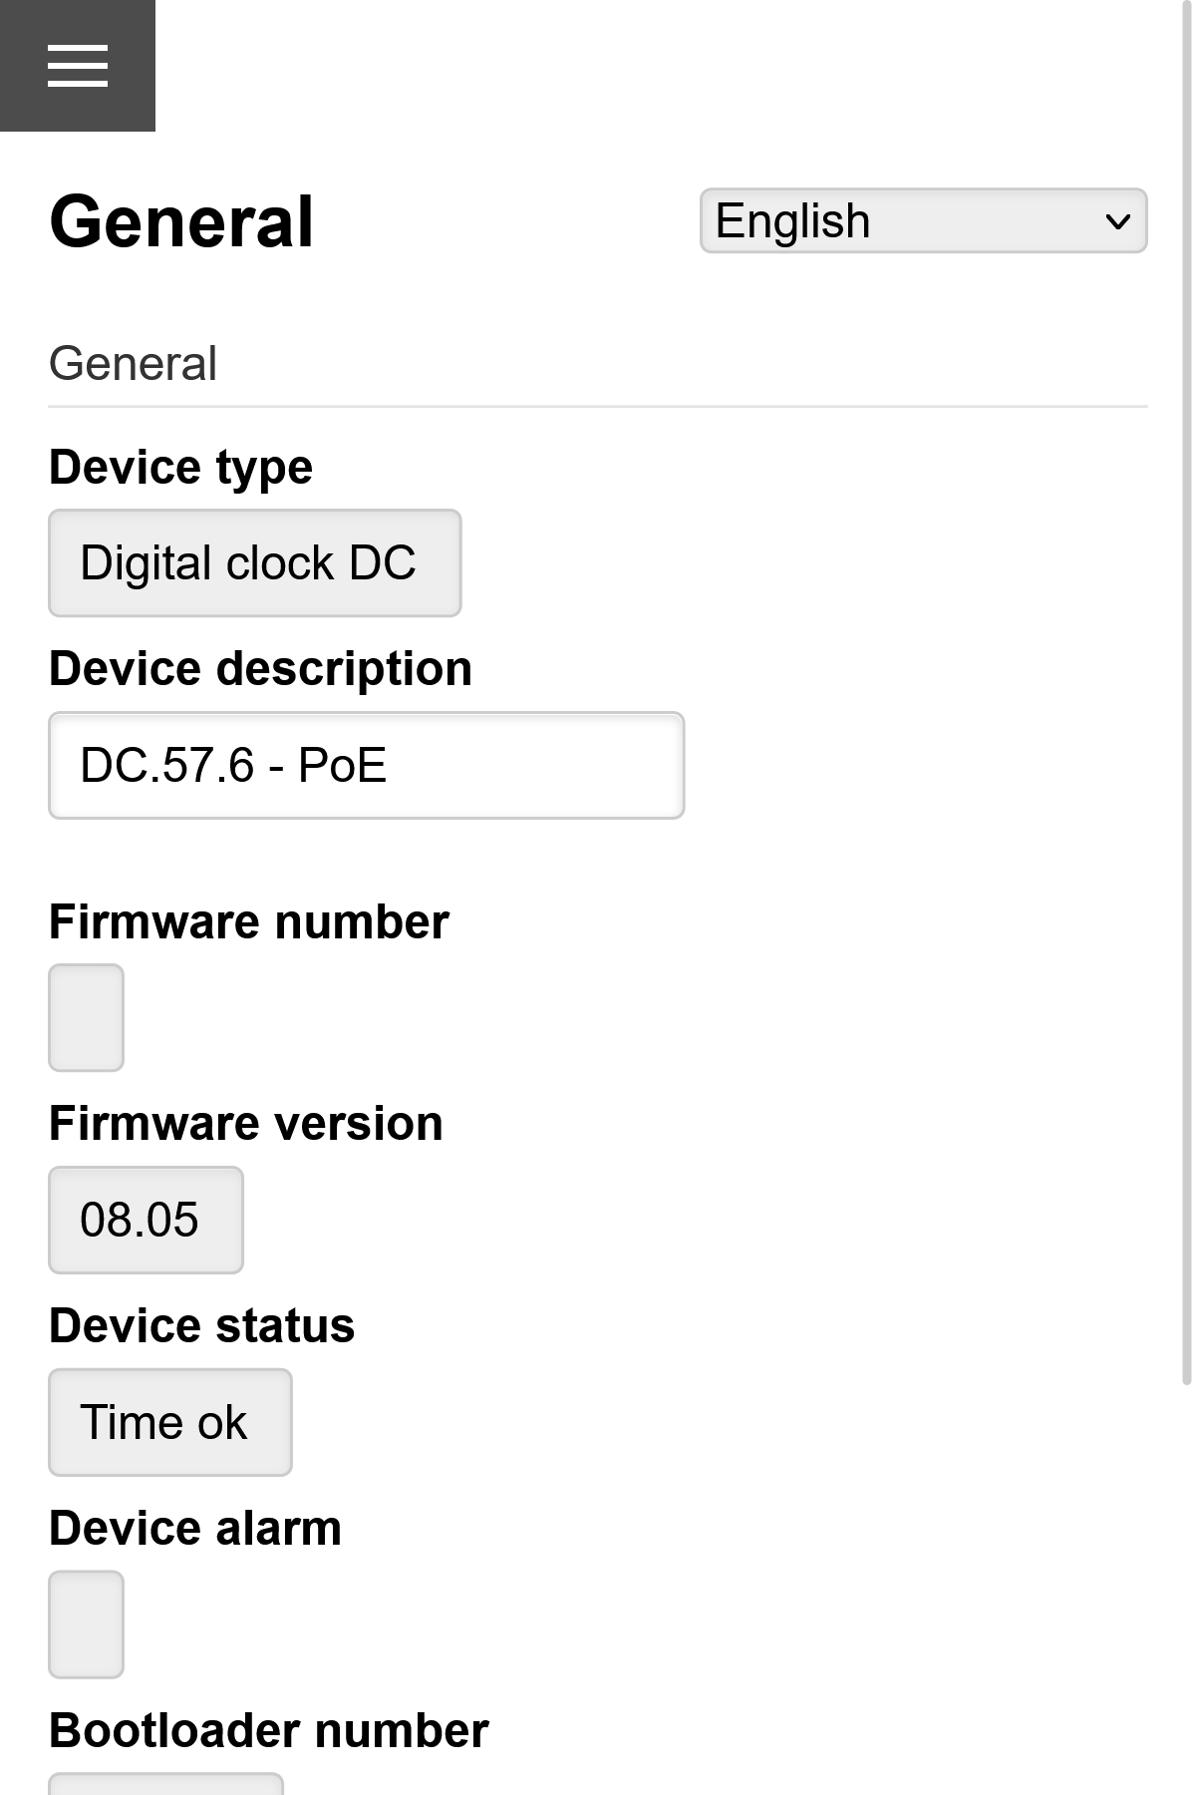Image resolution: width=1196 pixels, height=1795 pixels.
Task: Open the dropdown chevron next to English
Action: (x=1116, y=219)
